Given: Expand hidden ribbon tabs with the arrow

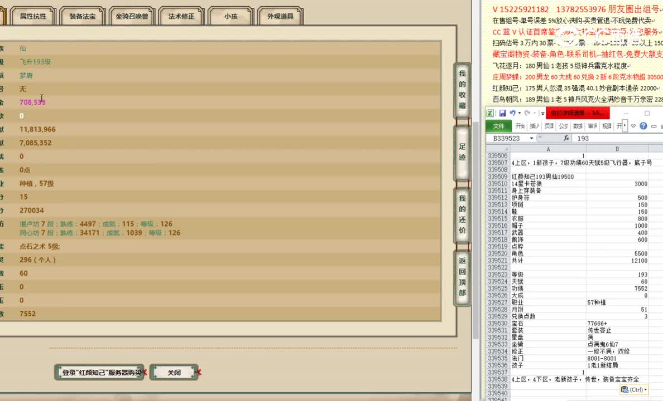Looking at the screenshot, I should pyautogui.click(x=625, y=126).
